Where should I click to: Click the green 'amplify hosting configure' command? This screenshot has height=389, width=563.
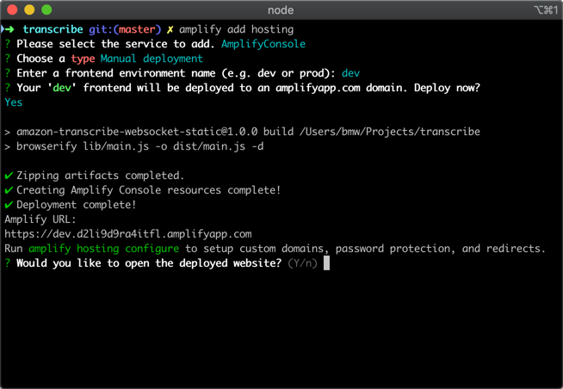104,249
